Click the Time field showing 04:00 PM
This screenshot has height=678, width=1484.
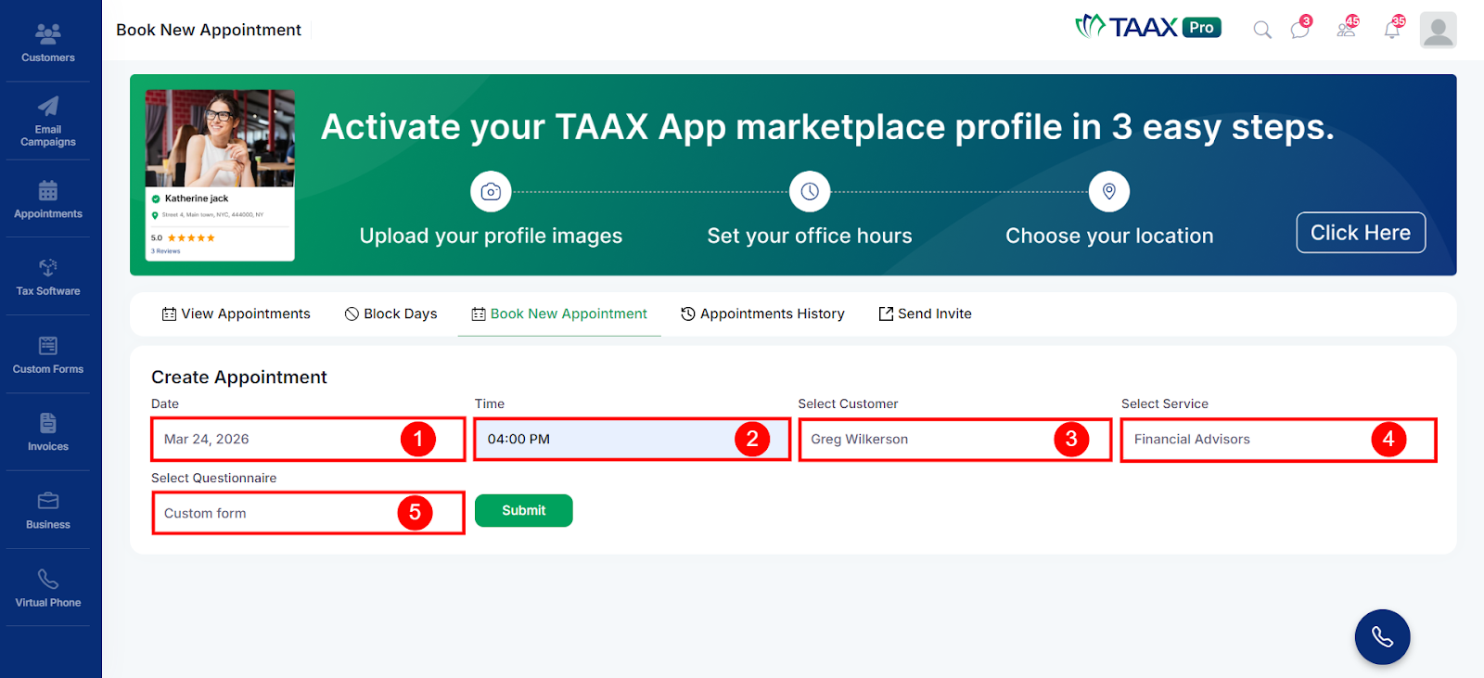tap(632, 440)
